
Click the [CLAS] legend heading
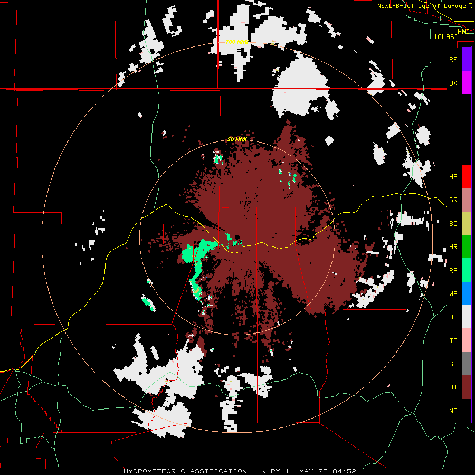coord(446,36)
